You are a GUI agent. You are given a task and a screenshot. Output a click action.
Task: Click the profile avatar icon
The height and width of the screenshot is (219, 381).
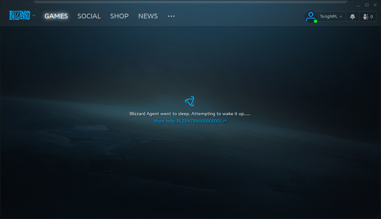pos(311,16)
